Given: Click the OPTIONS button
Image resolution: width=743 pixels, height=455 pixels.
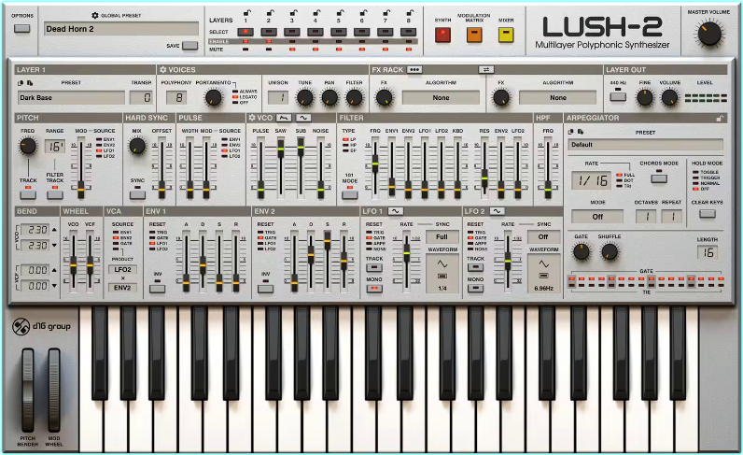Looking at the screenshot, I should 21,28.
